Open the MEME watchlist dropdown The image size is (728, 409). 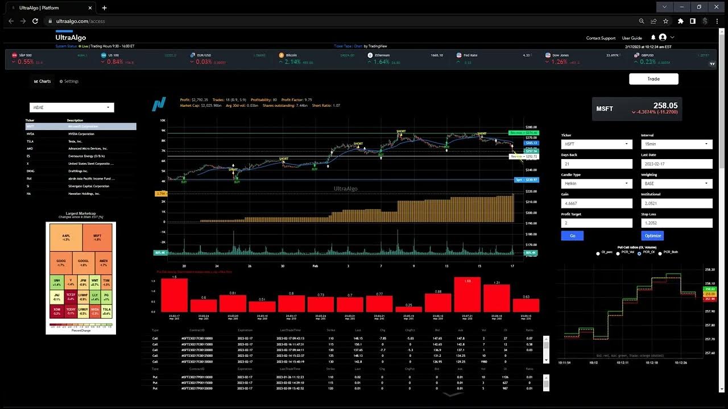72,107
